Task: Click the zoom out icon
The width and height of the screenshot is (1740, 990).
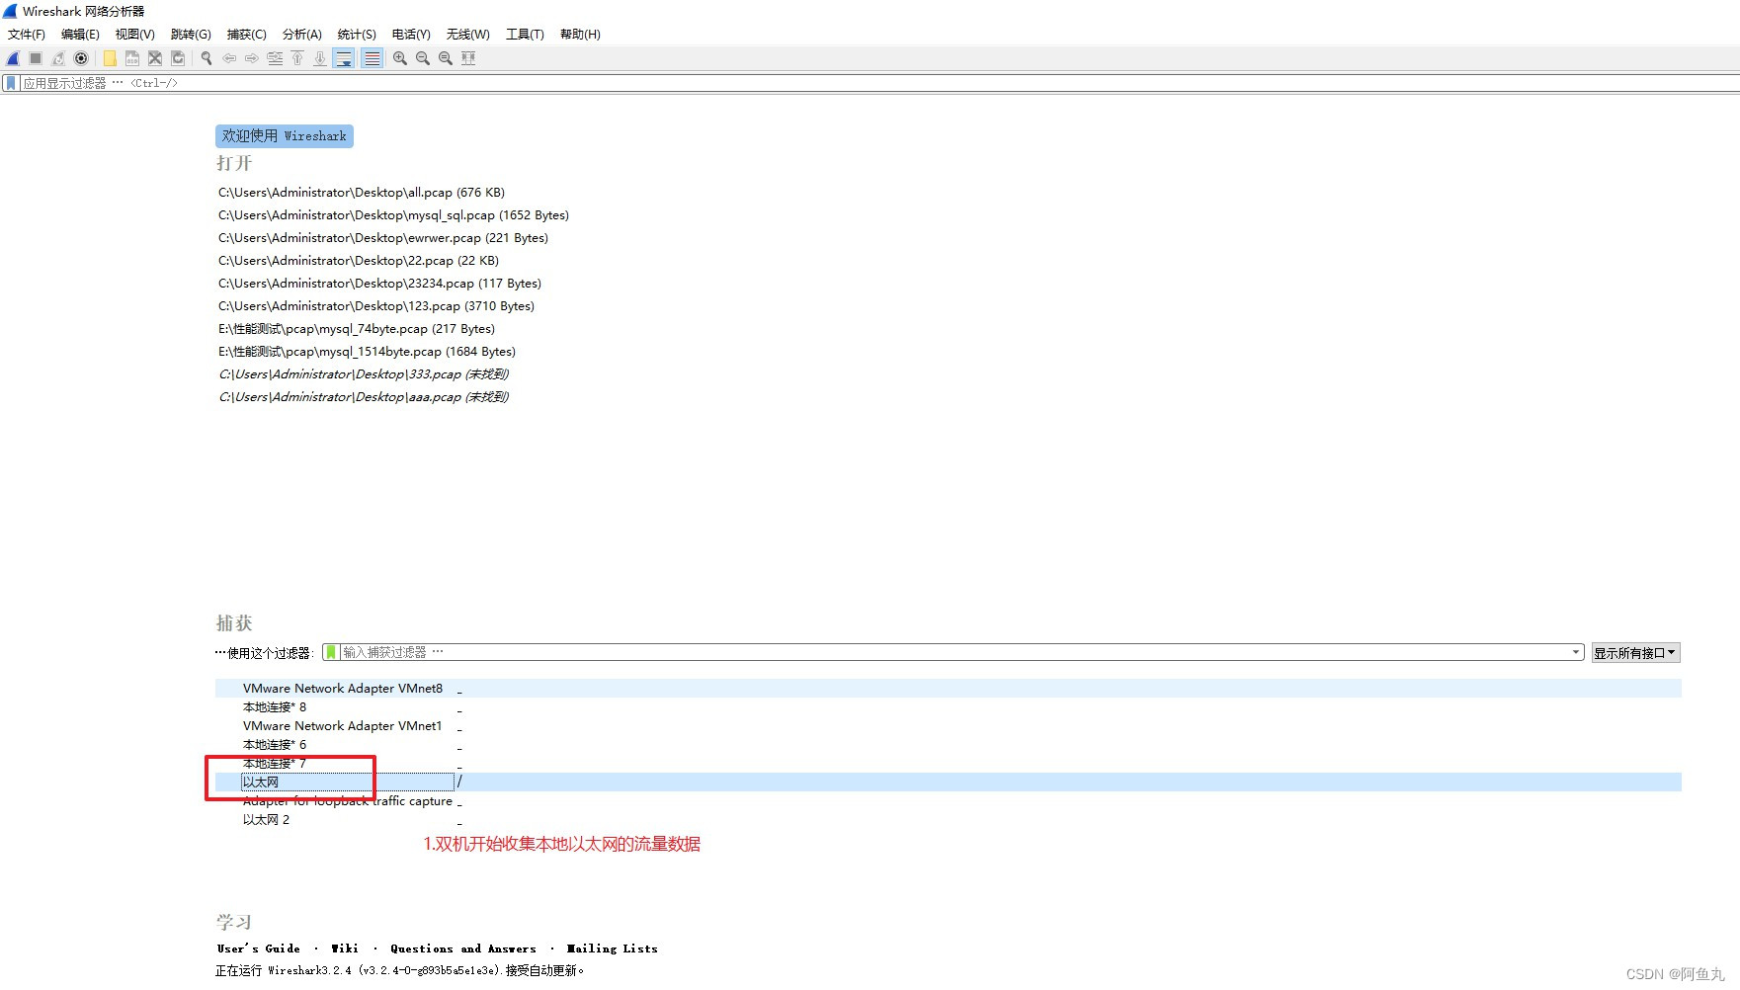Action: (x=422, y=57)
